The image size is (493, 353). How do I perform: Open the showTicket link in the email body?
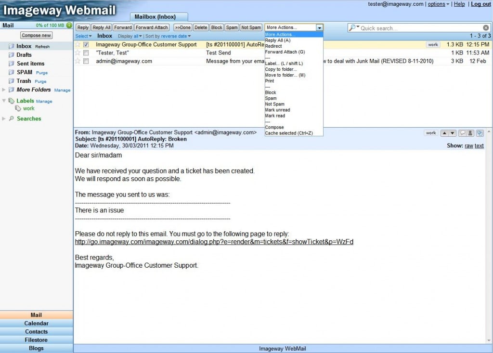point(214,242)
